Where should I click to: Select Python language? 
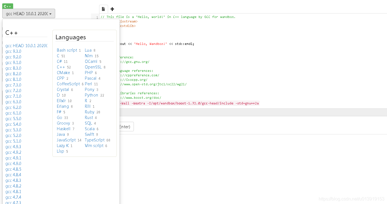click(x=92, y=95)
